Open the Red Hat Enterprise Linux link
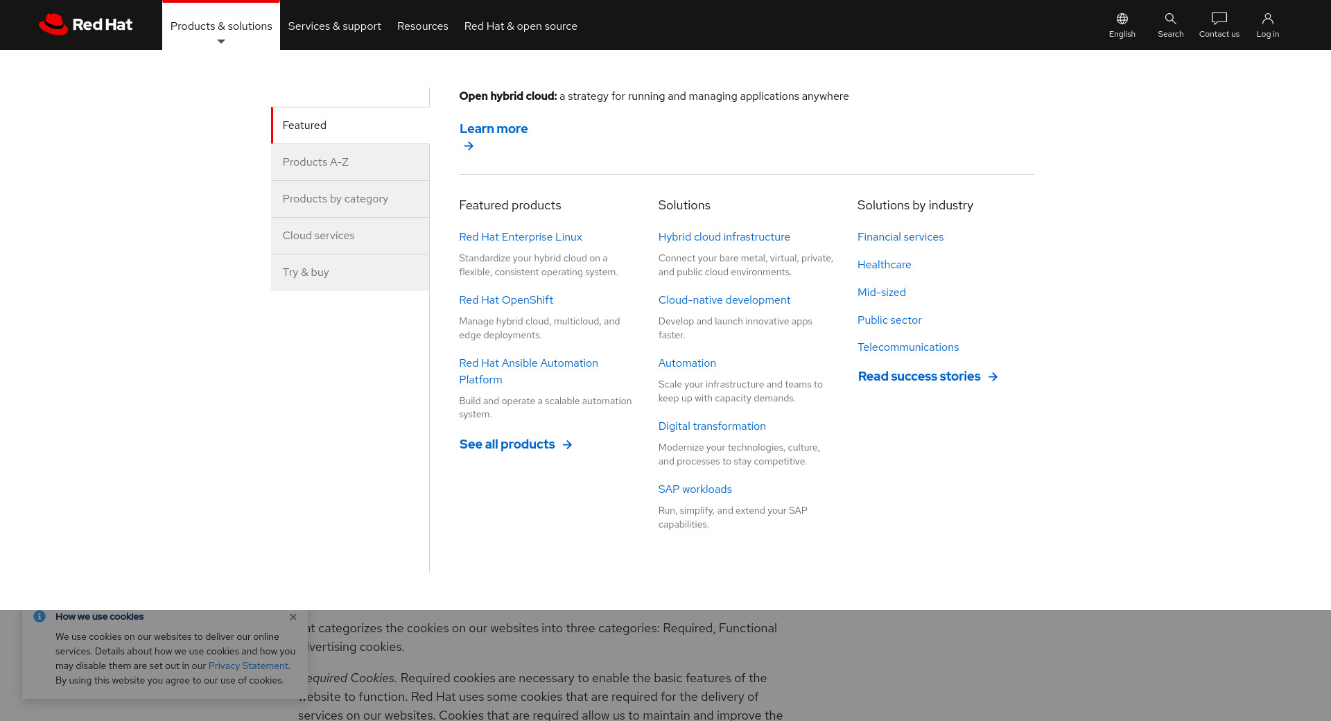 point(520,237)
